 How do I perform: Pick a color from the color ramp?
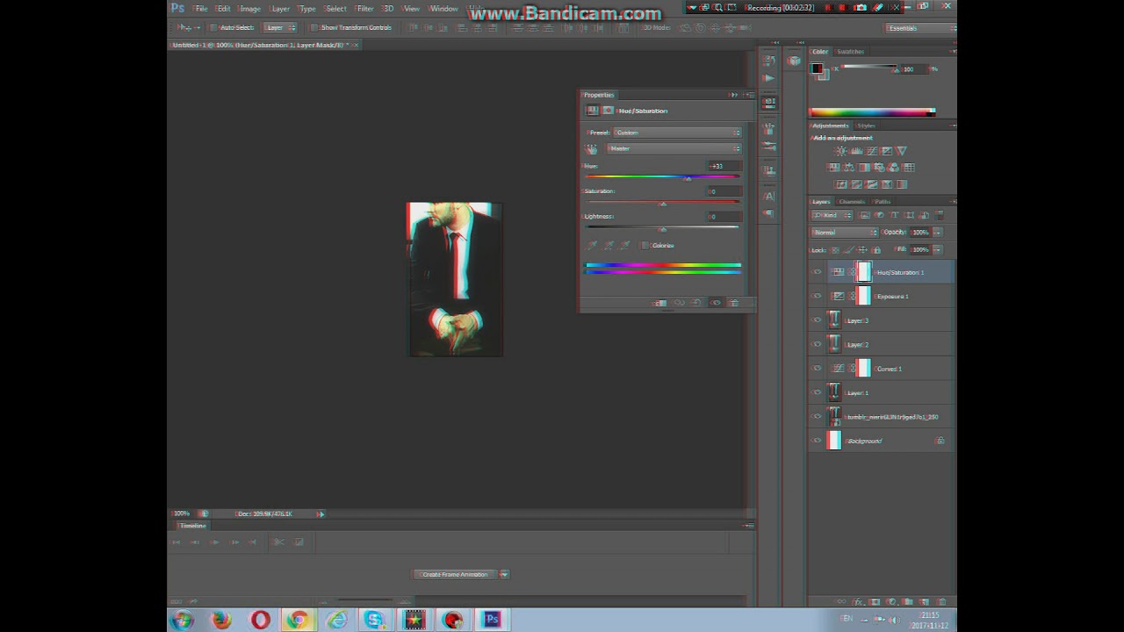coord(871,112)
